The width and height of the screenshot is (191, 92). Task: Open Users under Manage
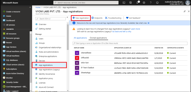pos(39,39)
